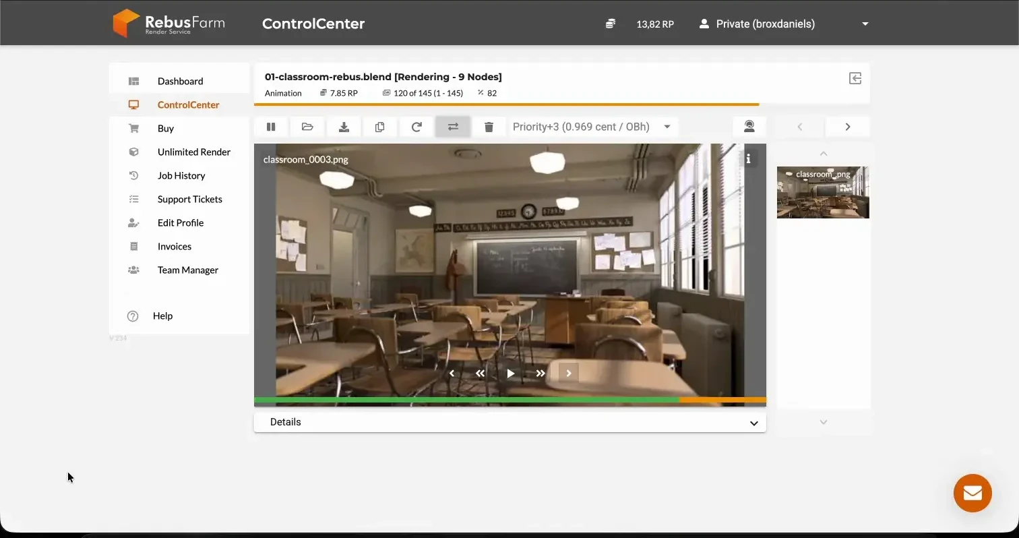The height and width of the screenshot is (538, 1019).
Task: Click the copy job icon
Action: (380, 127)
